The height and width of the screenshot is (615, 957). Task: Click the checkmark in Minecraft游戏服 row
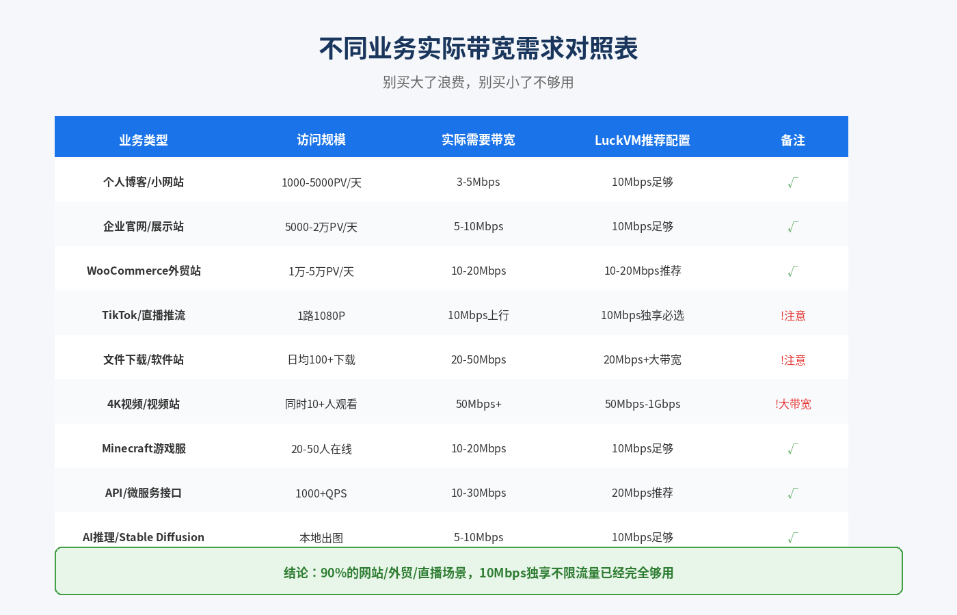pos(793,449)
